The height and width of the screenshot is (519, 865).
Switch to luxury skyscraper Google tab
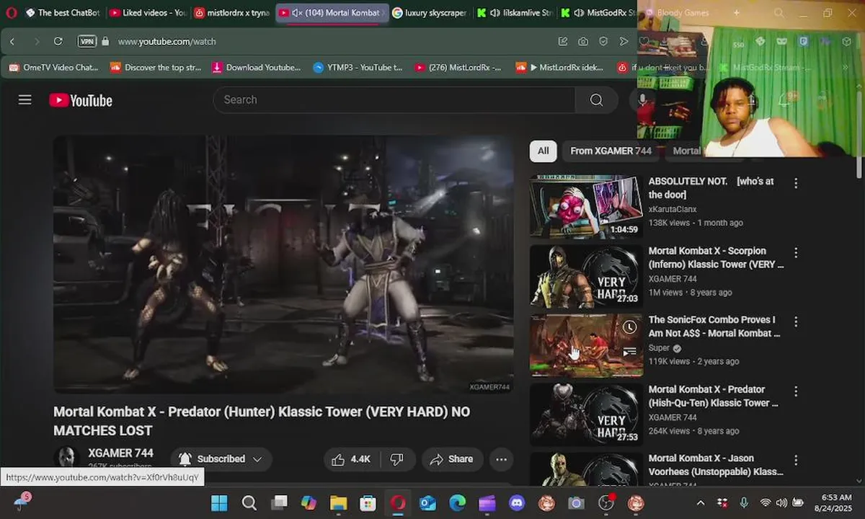click(430, 12)
